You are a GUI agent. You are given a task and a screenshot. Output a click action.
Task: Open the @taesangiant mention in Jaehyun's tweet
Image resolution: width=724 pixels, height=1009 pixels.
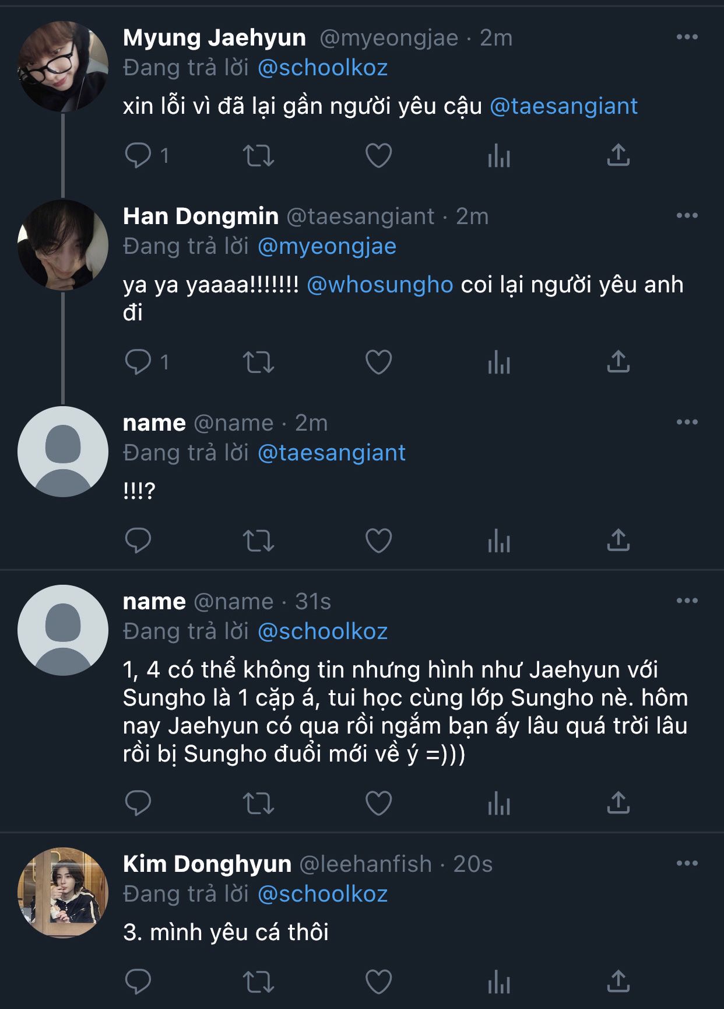tap(564, 106)
